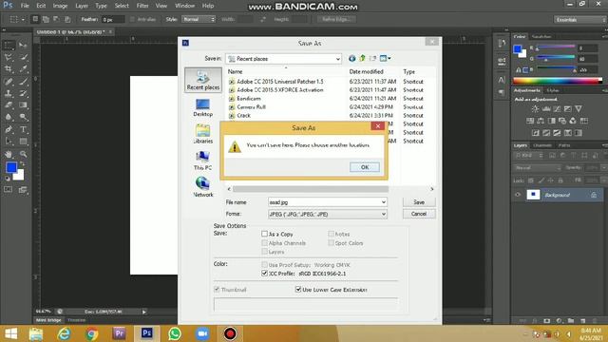Click the Save button in Save As dialog

pos(419,202)
